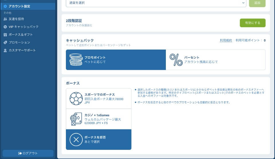The image size is (275, 159).
Task: Click the coin stack icon
Action: coord(76,60)
